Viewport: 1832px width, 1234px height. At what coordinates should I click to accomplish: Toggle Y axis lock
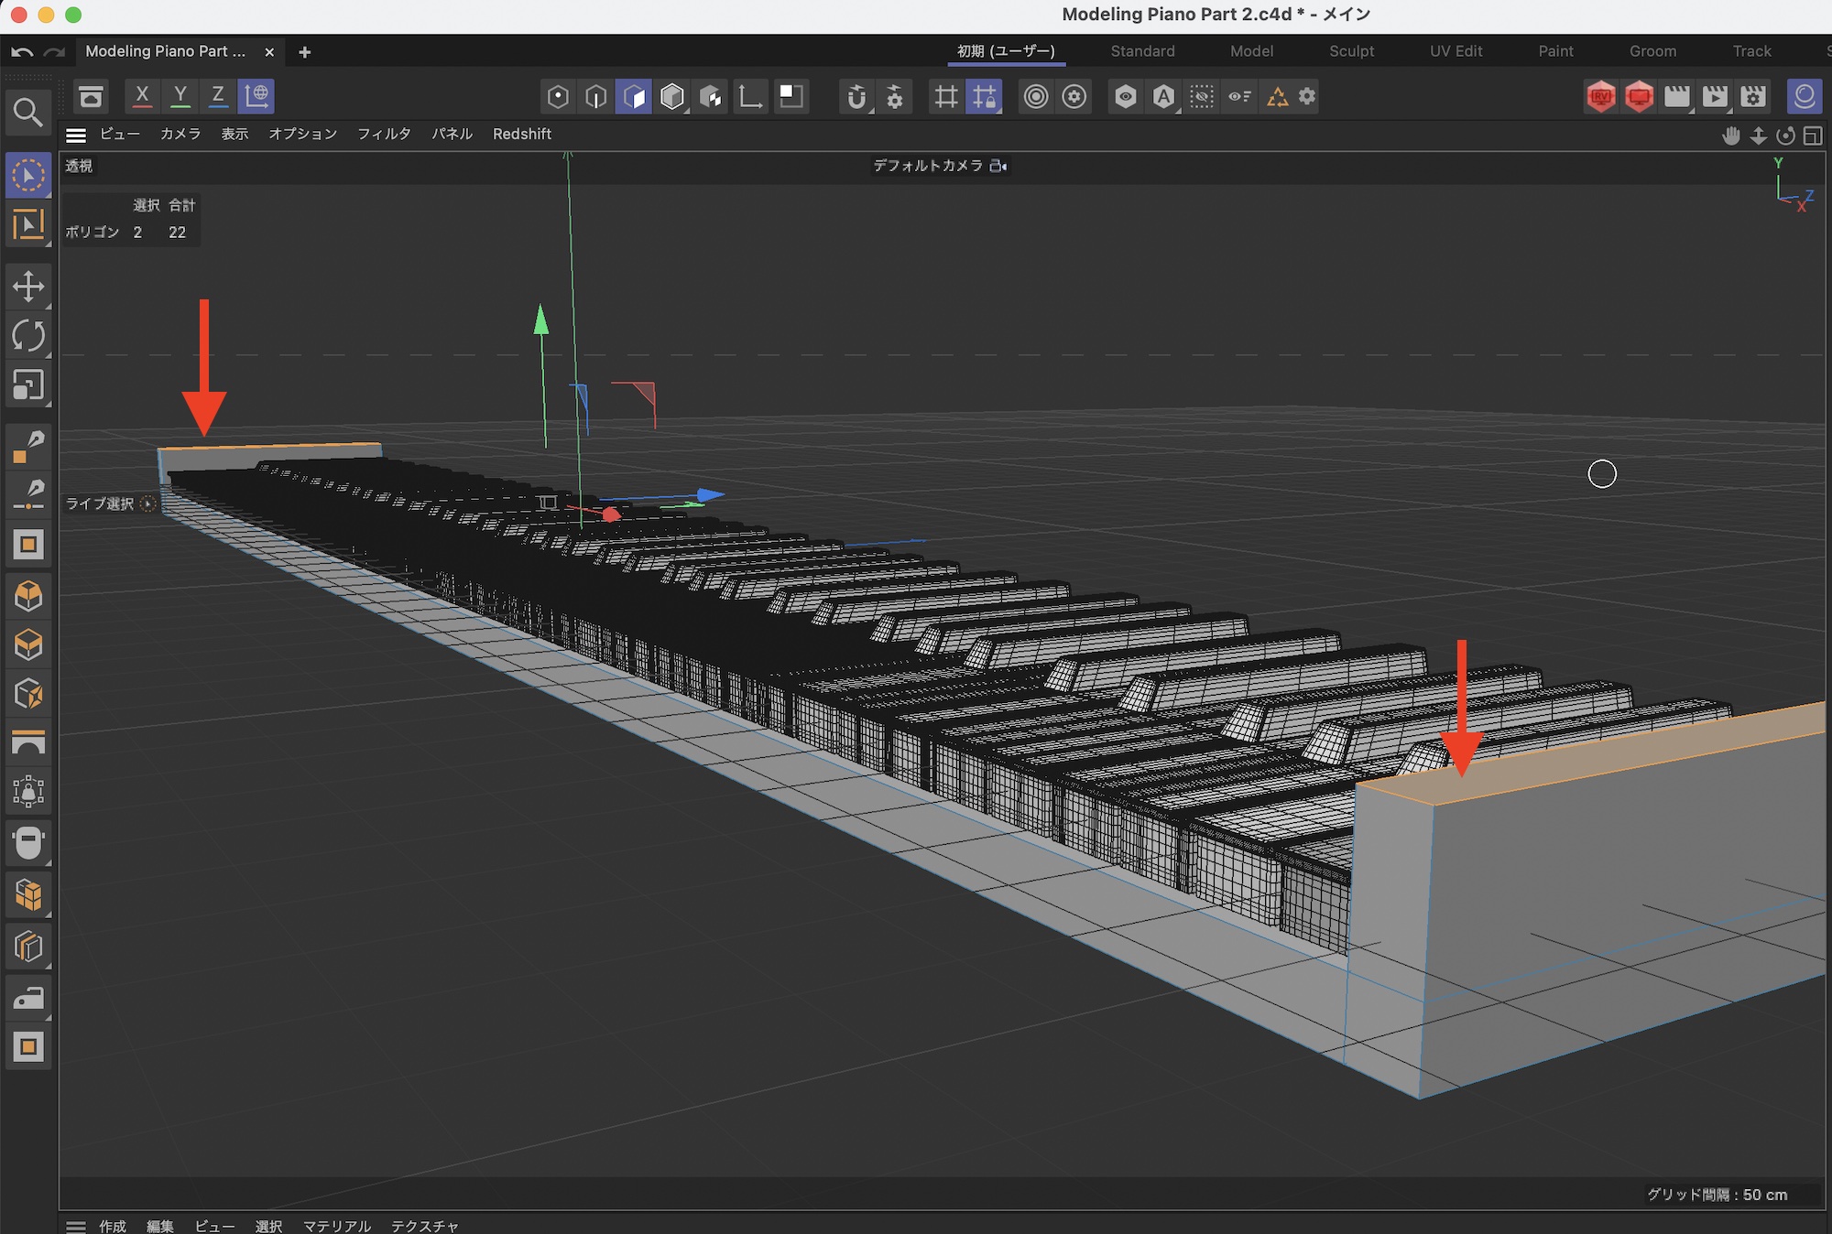click(180, 95)
